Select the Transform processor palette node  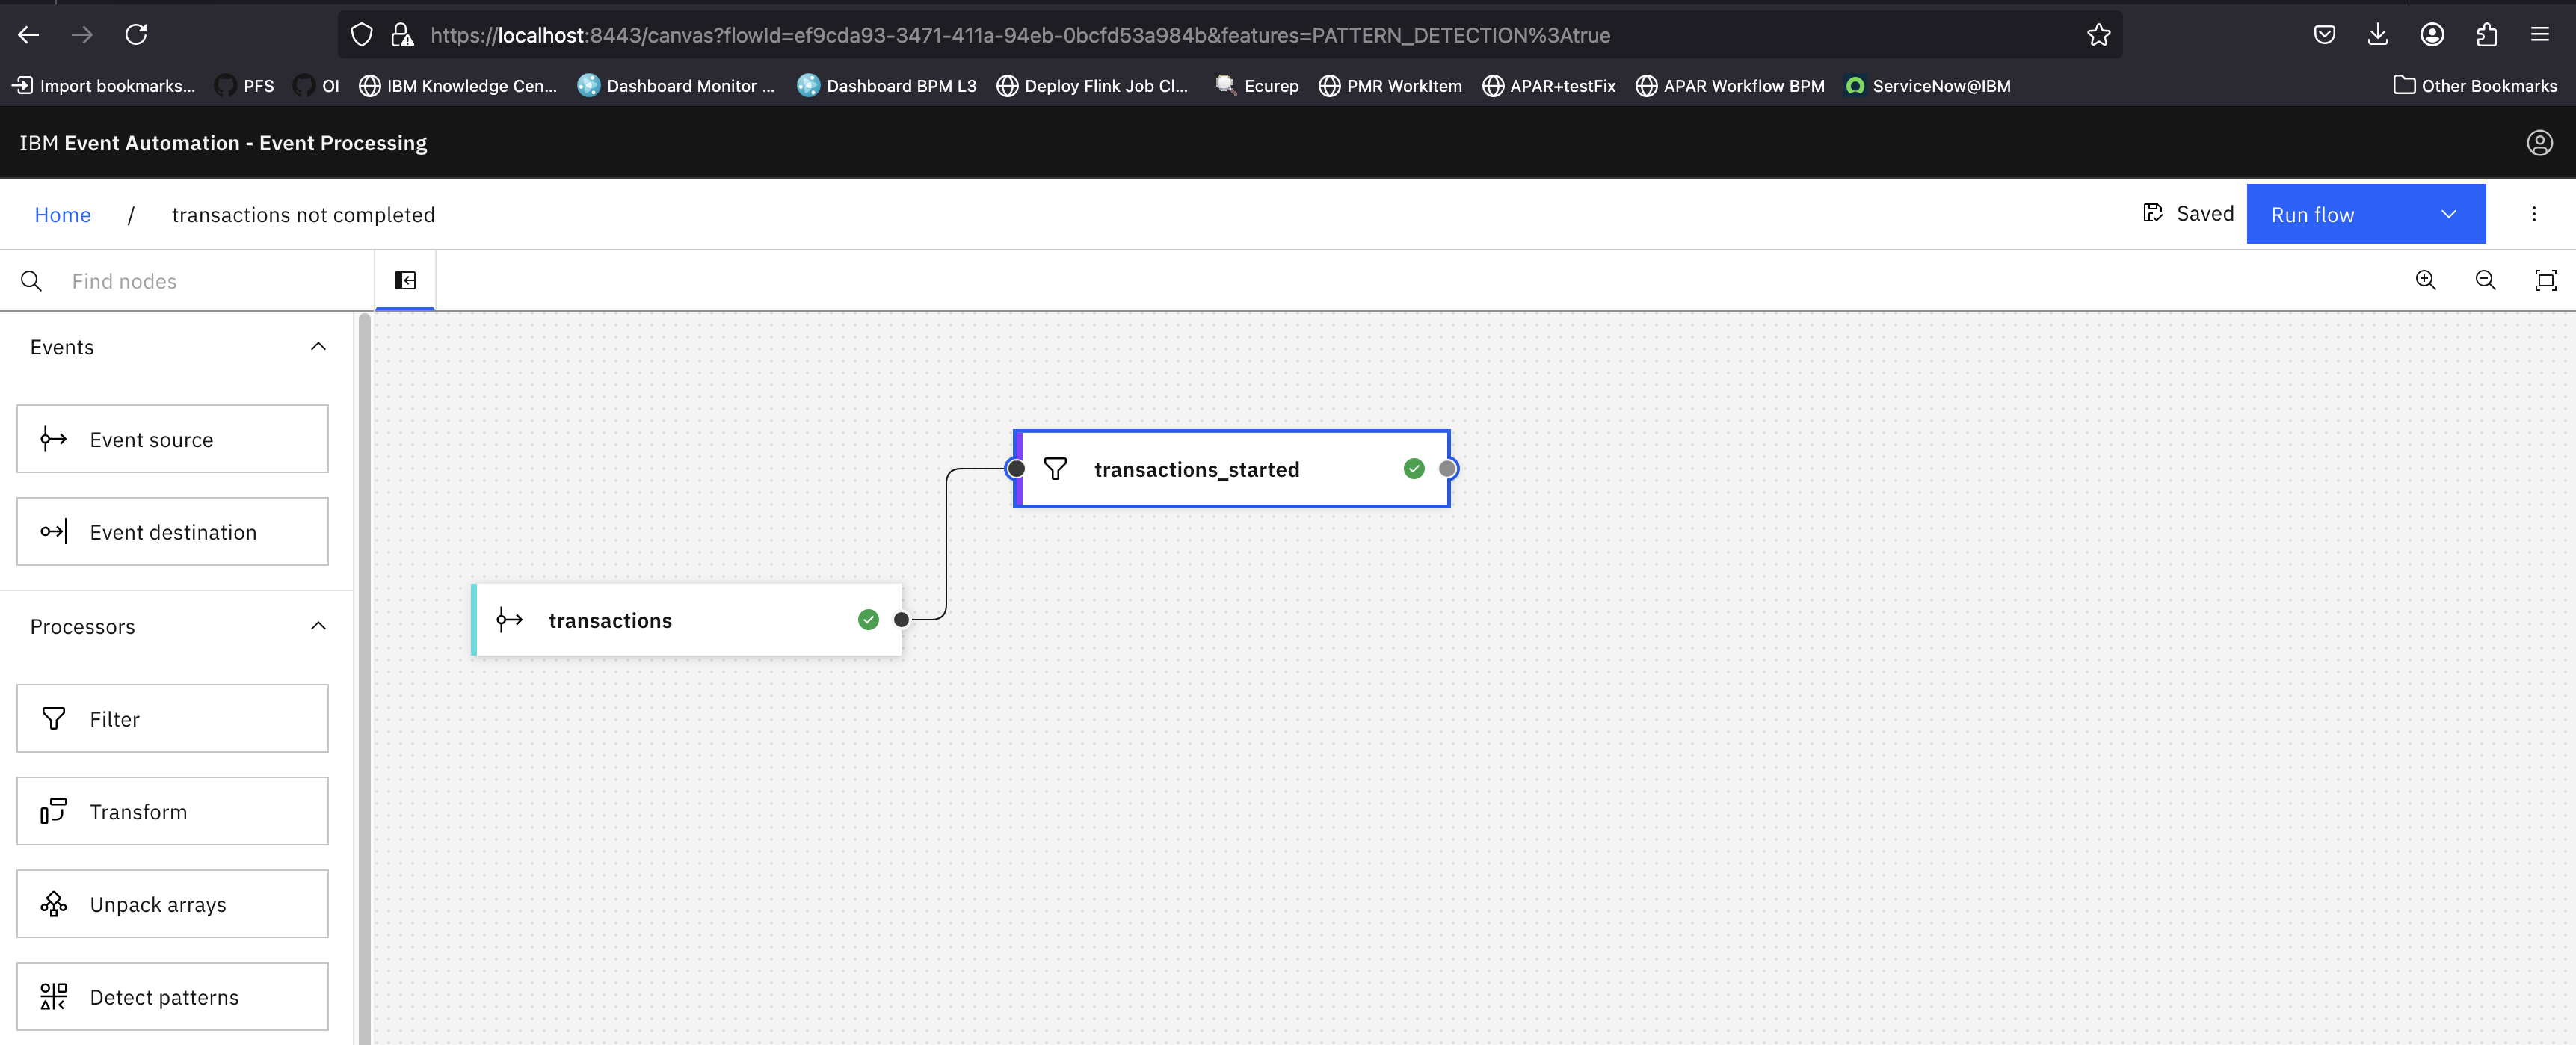click(x=172, y=811)
